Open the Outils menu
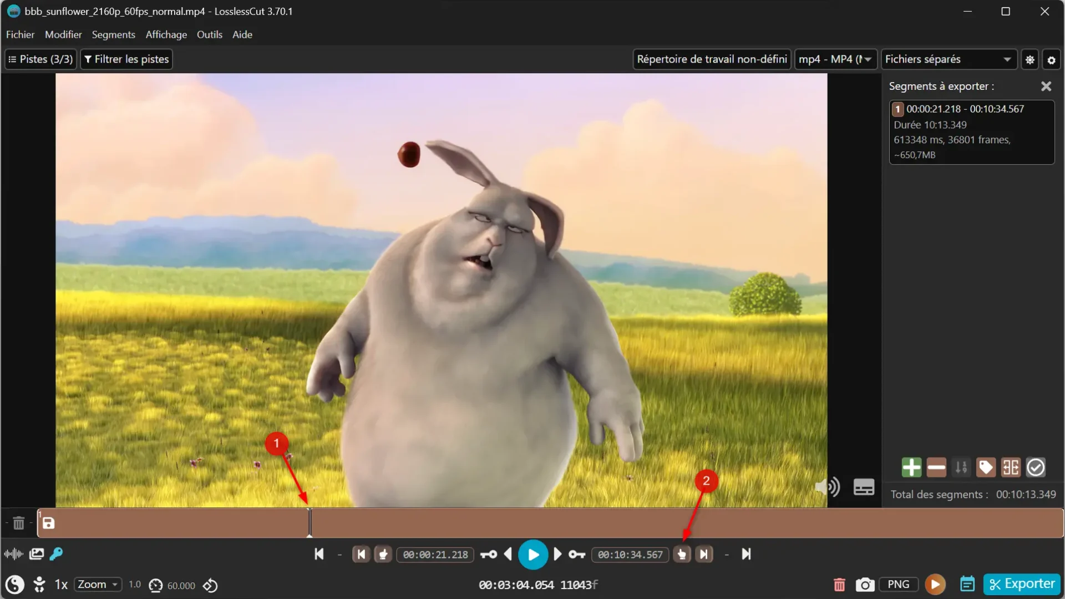This screenshot has height=599, width=1065. tap(209, 34)
